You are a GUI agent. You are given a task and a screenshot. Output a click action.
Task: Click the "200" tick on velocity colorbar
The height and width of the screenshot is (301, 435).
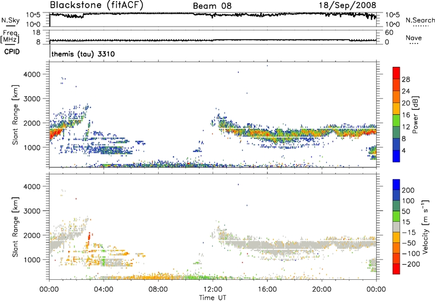pyautogui.click(x=408, y=190)
